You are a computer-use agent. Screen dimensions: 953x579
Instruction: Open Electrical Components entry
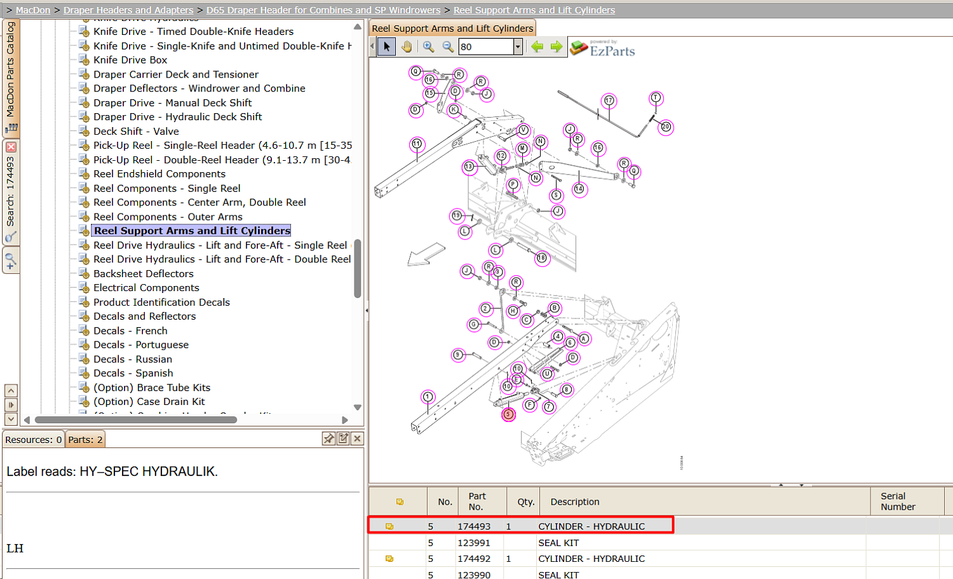(146, 288)
